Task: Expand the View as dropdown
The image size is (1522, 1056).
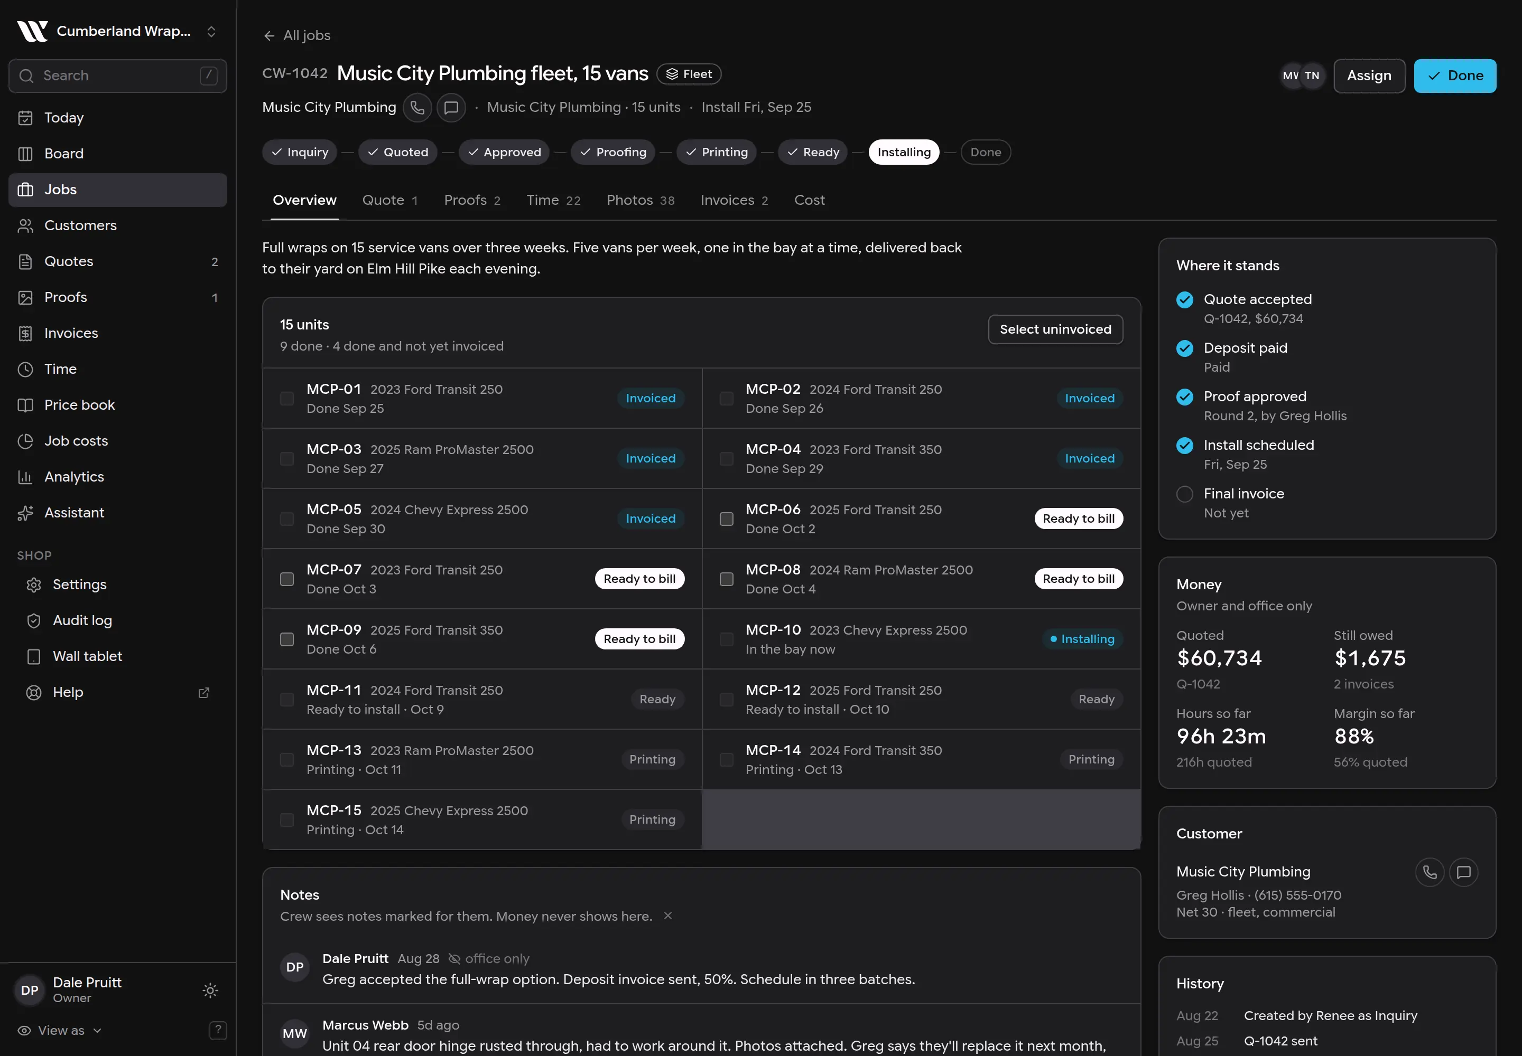Action: pyautogui.click(x=60, y=1030)
